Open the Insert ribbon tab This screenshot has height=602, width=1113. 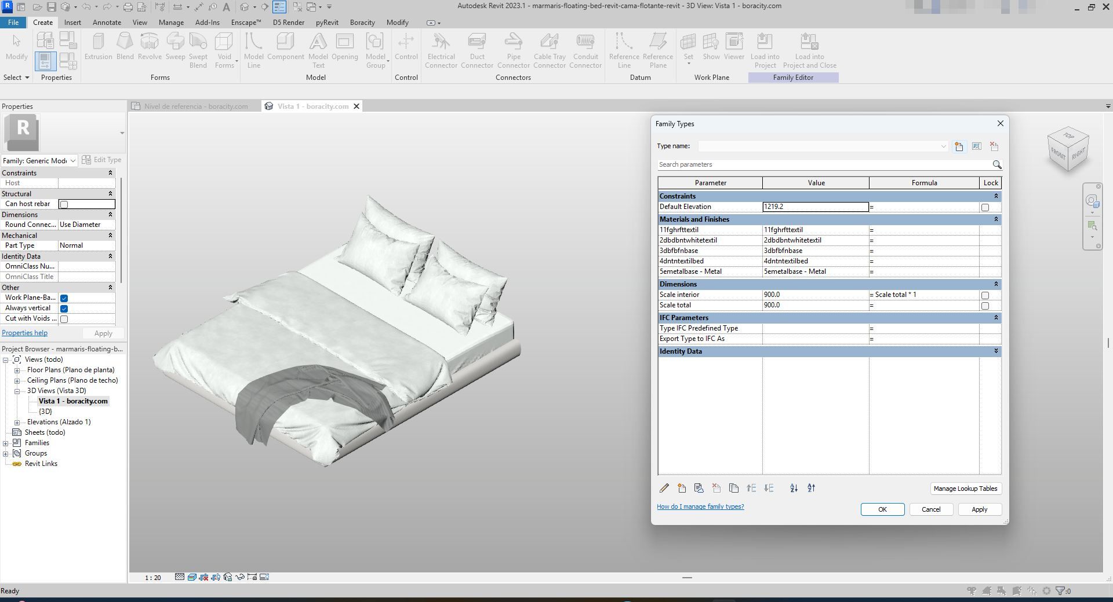(72, 23)
